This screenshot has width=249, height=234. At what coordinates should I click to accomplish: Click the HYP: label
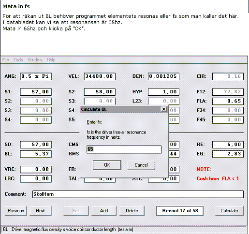coord(138,92)
